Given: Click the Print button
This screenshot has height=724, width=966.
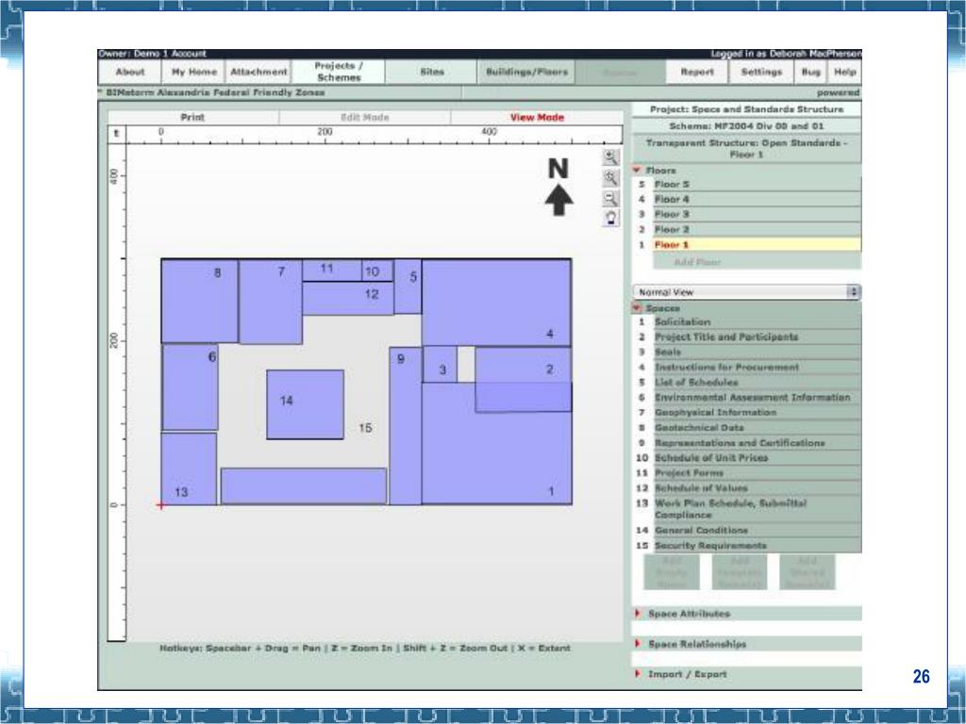Looking at the screenshot, I should coord(192,117).
